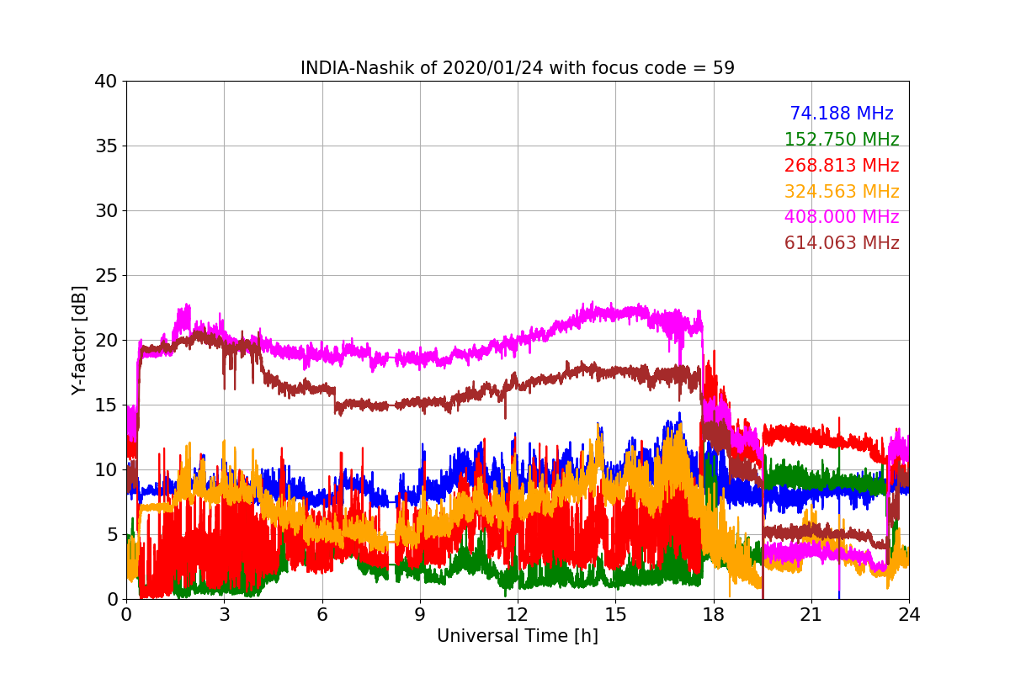Viewport: 1010px width, 673px height.
Task: Select the 324.563 MHz legend label
Action: click(x=842, y=192)
